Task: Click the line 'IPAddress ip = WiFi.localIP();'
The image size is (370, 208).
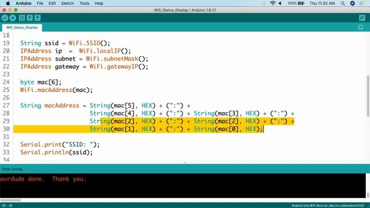Action: click(76, 51)
